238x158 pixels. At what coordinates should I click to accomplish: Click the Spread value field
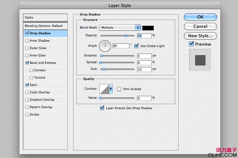[144, 62]
